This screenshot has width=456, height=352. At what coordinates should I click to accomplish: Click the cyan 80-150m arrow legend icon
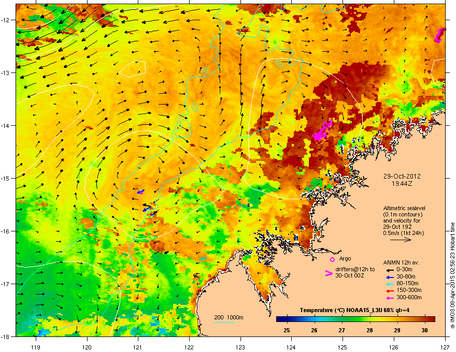[x=390, y=284]
